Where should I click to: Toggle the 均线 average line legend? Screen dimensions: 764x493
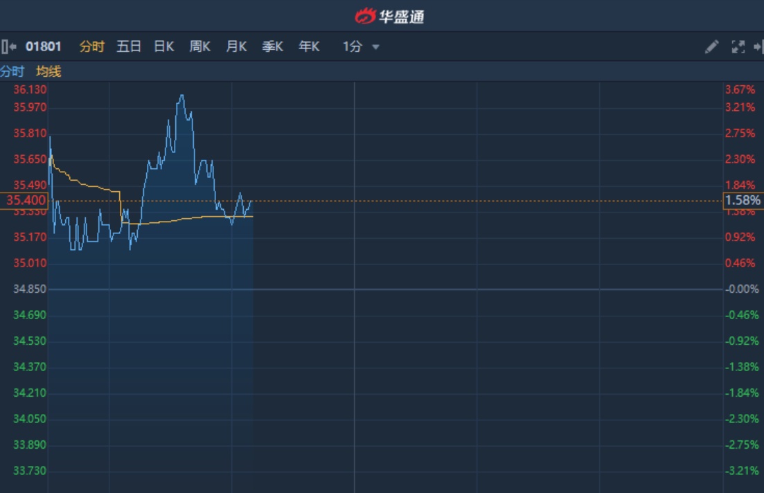tap(48, 71)
